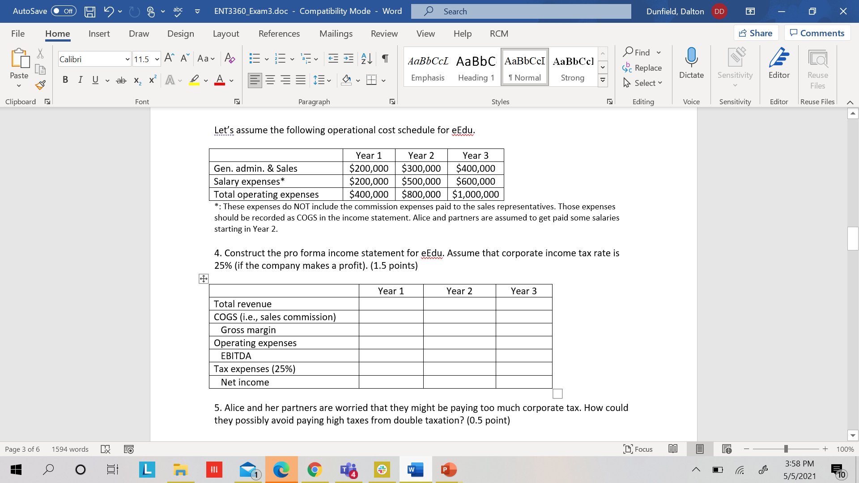Toggle paragraph marks display
The width and height of the screenshot is (859, 483).
click(385, 59)
